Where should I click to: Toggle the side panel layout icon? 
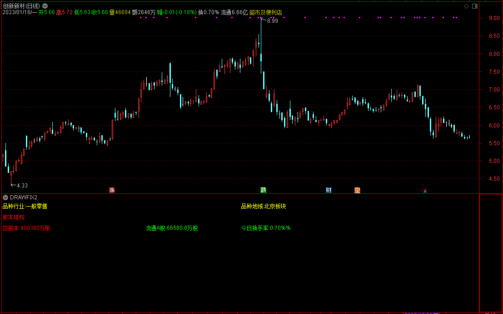[x=474, y=6]
